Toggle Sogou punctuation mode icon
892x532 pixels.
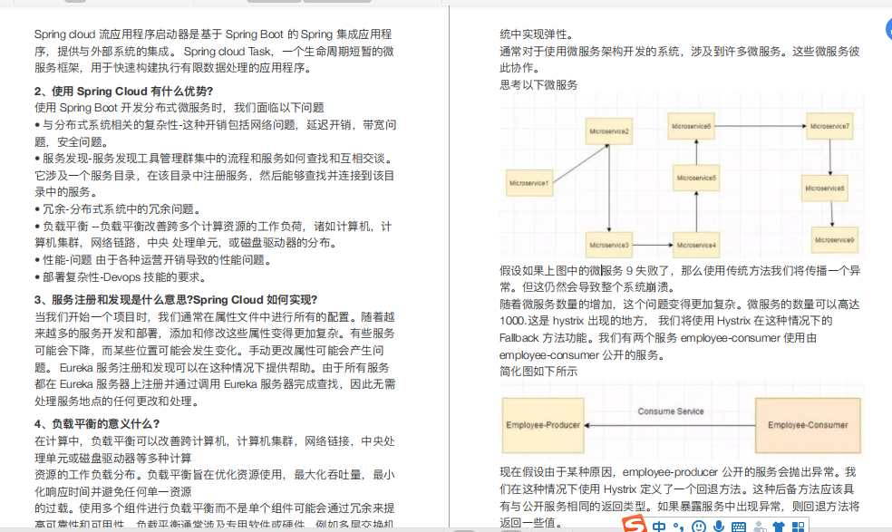(679, 527)
